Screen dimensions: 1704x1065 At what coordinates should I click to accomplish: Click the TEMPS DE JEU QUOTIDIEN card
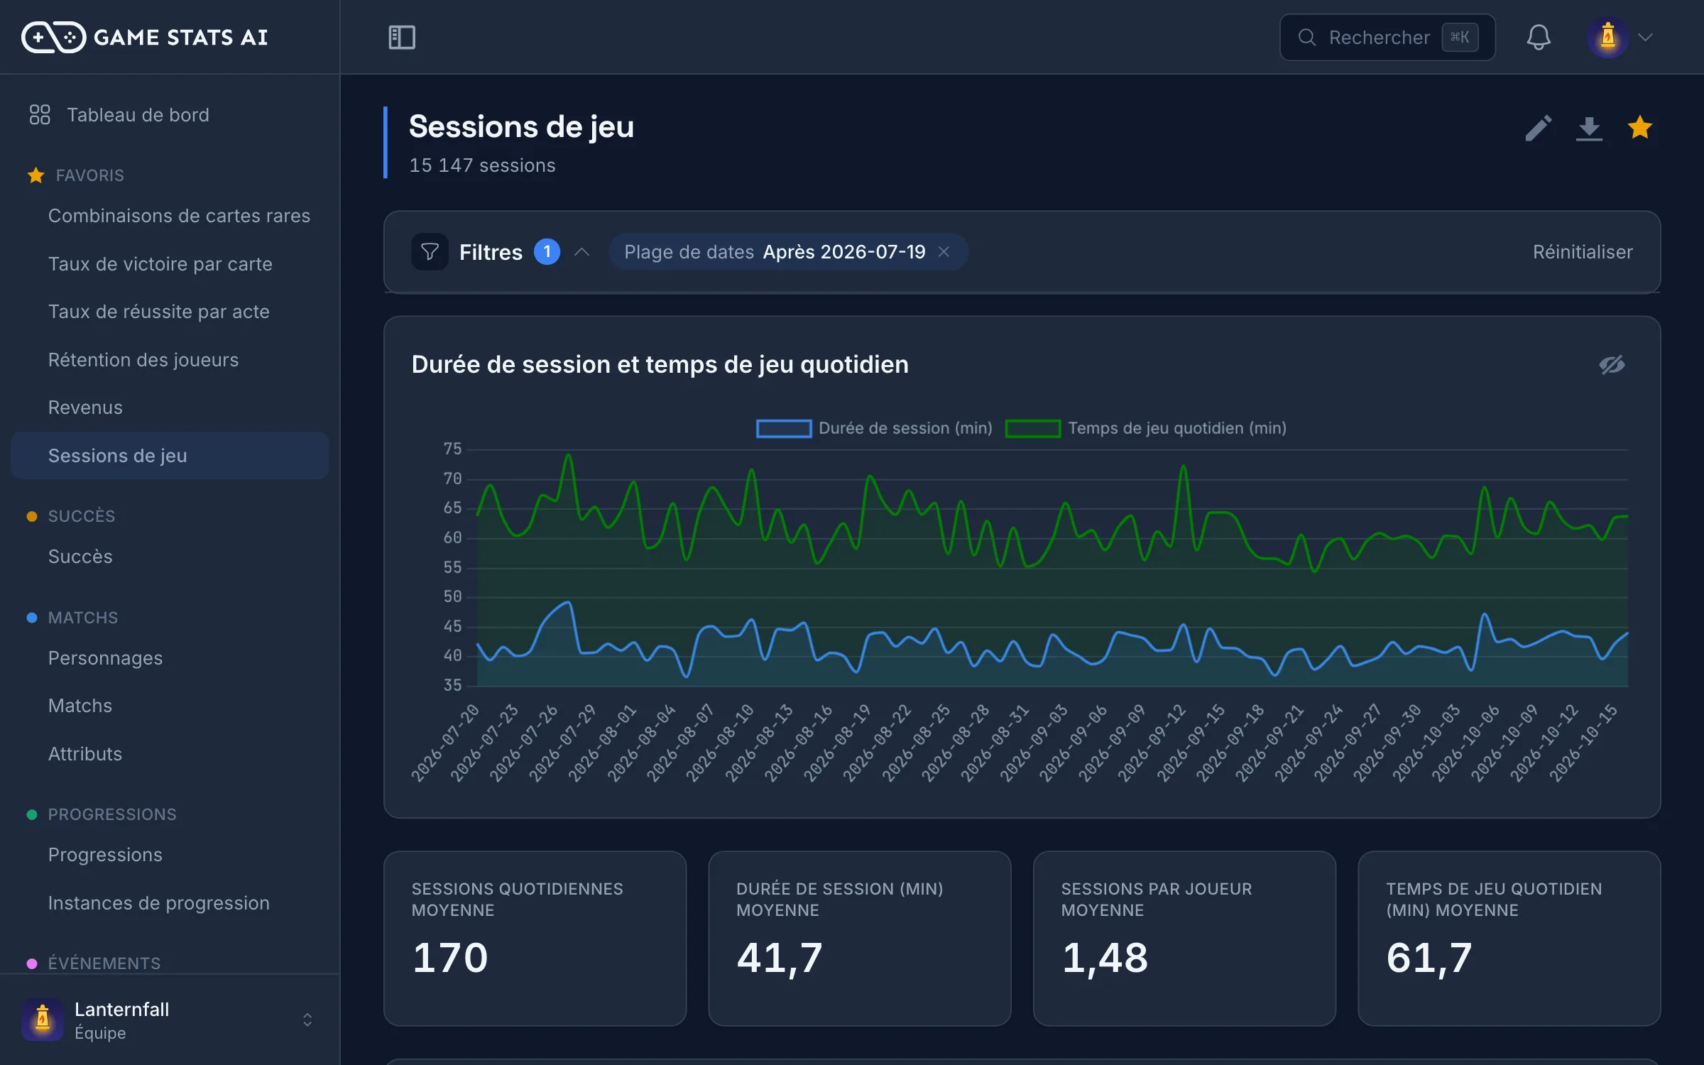(1509, 939)
